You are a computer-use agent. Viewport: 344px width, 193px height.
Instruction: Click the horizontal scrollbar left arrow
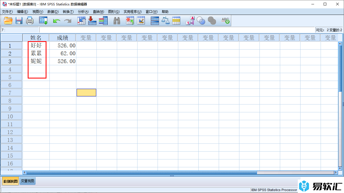[24, 172]
